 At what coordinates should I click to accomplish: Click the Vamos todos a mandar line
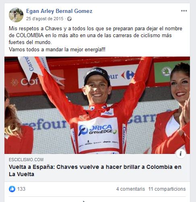57,49
